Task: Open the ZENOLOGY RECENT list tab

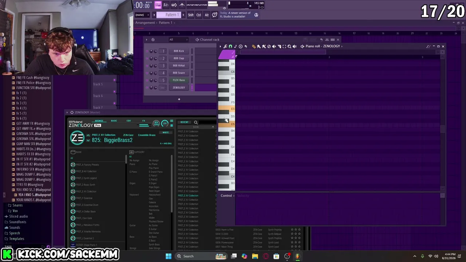Action: tap(184, 122)
